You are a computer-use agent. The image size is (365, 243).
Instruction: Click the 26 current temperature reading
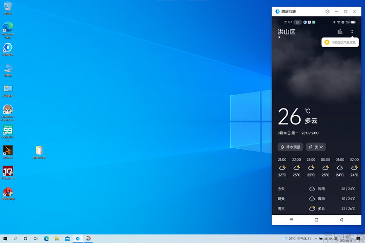click(290, 116)
